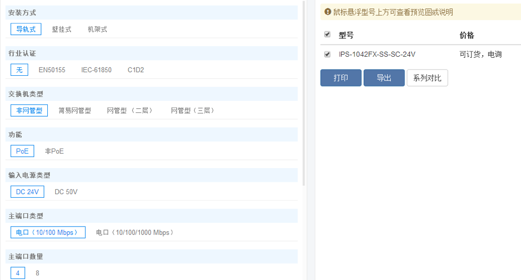Viewport: 521px width, 280px height.
Task: Choose EN50155 certification filter
Action: pyautogui.click(x=52, y=70)
